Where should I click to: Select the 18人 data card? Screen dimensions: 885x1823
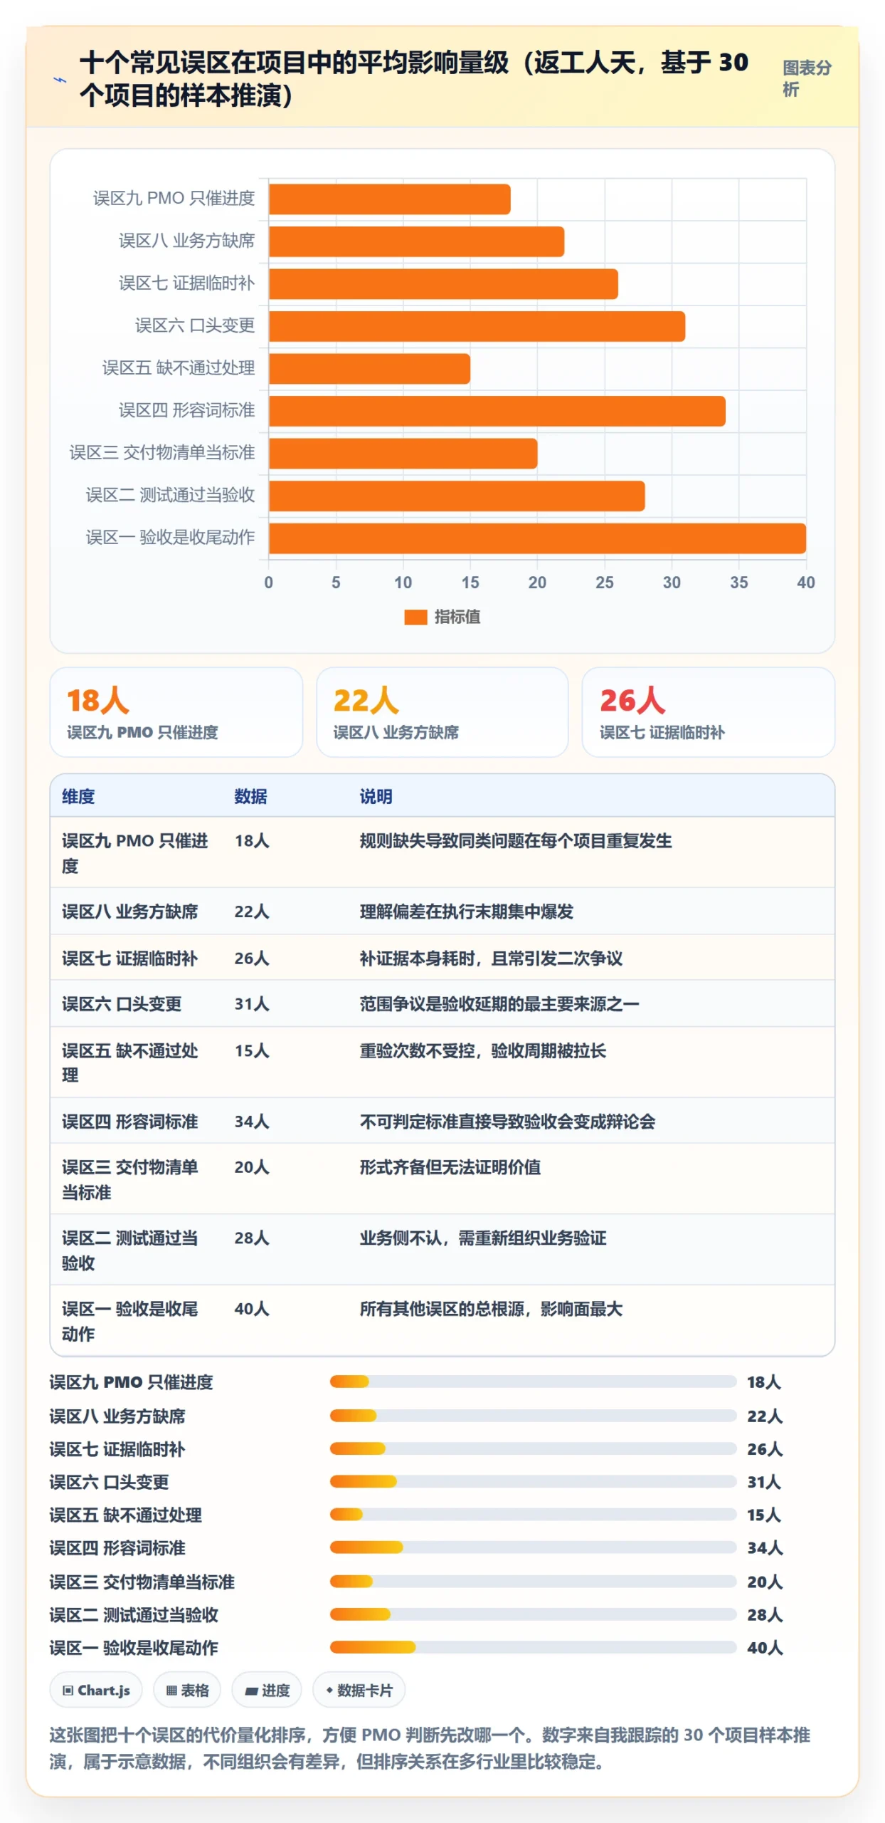[x=176, y=711]
